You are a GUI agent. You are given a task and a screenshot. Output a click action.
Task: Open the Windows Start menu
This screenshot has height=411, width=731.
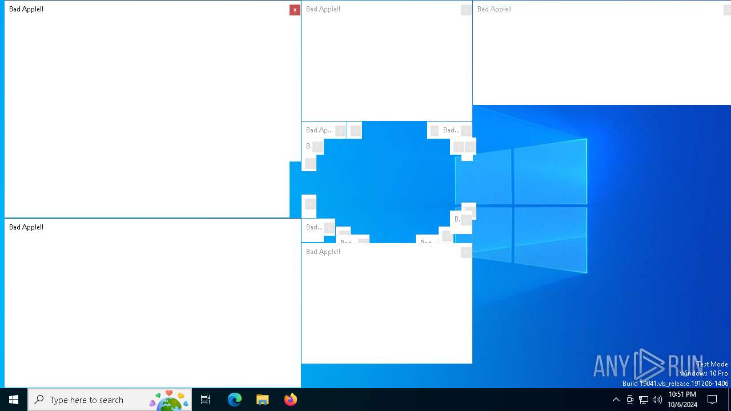14,400
